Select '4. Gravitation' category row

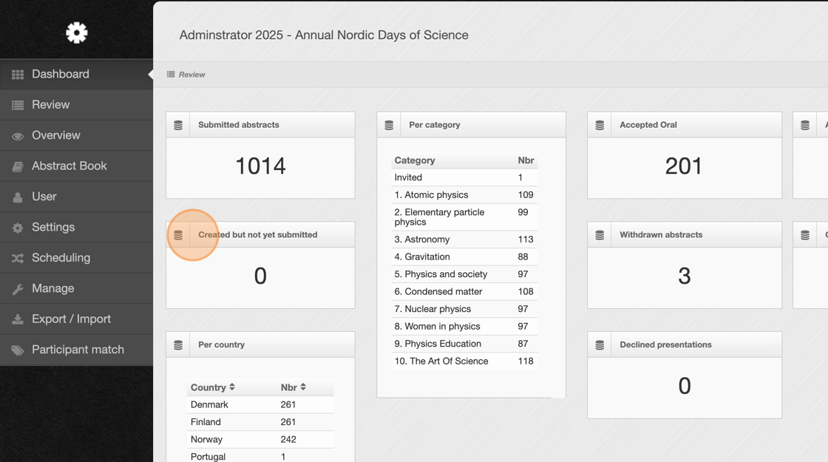point(464,257)
